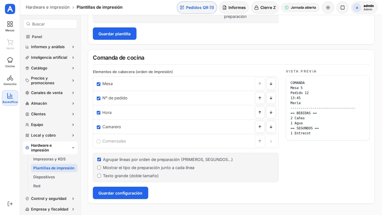The image size is (382, 215).
Task: Enable Texto grande (doble tamaño)
Action: (x=99, y=176)
